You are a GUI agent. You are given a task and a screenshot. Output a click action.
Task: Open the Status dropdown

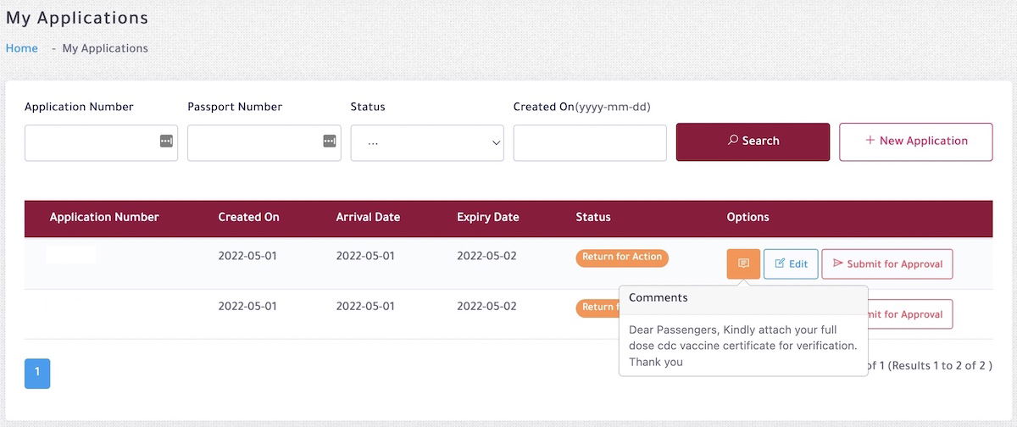427,142
